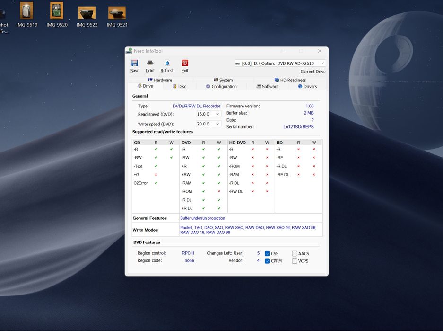
Task: Click the DVD '+R DL' row label
Action: tap(187, 208)
